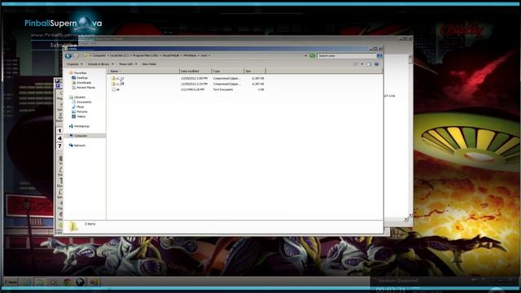Click key 1 in background window
Viewport: 521px width, 293px height.
click(59, 131)
